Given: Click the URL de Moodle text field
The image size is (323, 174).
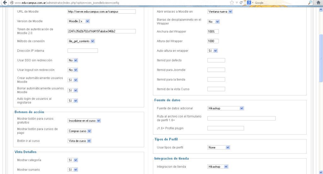Looking at the screenshot, I should (101, 12).
